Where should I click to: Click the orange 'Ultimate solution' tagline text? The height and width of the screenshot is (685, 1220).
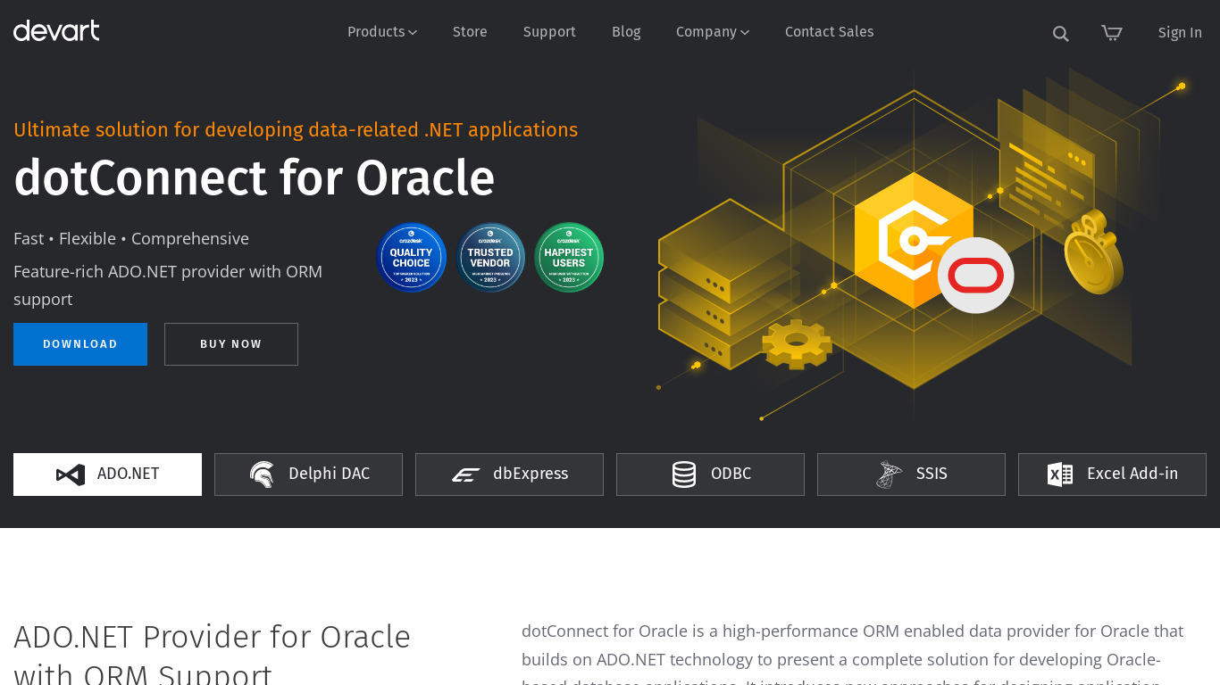296,130
